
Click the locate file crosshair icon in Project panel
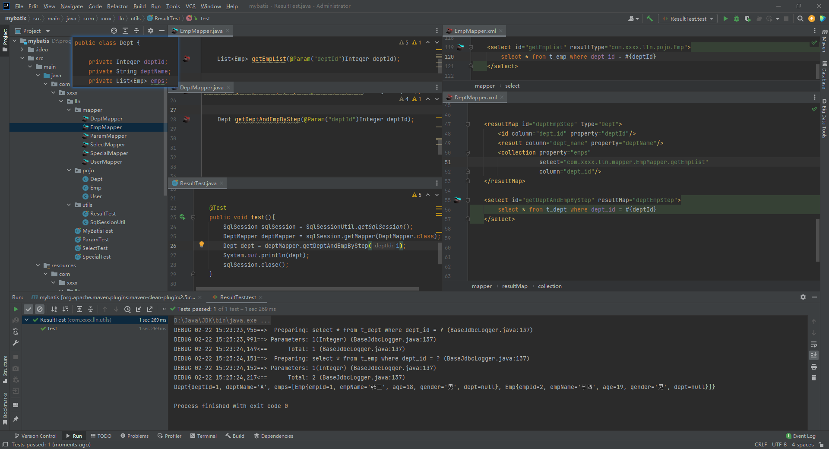point(114,31)
